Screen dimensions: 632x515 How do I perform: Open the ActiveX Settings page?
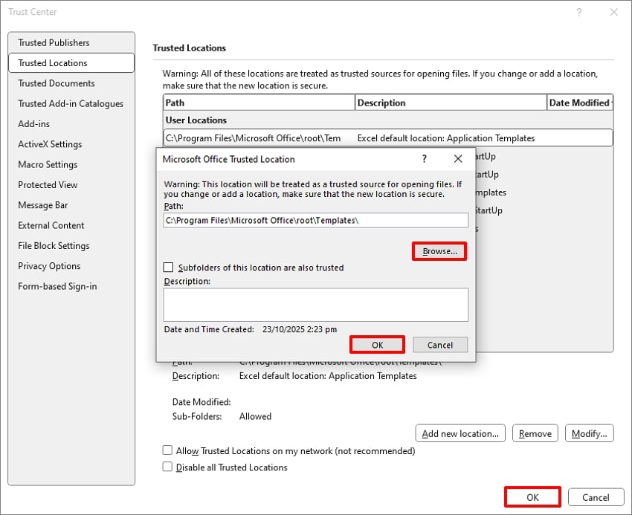(x=50, y=144)
